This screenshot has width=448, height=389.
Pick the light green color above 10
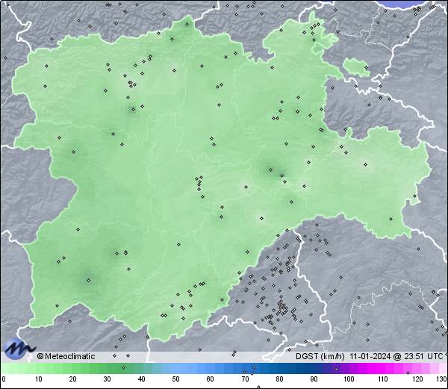tap(39, 368)
